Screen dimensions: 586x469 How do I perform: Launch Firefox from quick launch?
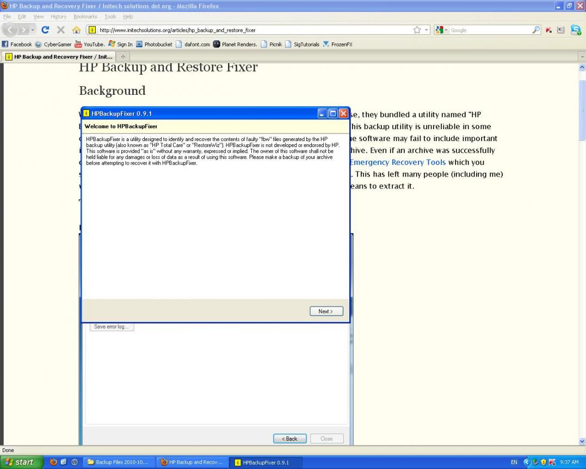[53, 462]
